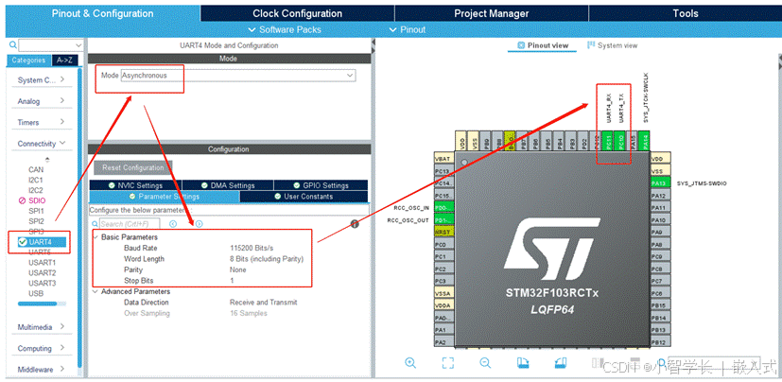Screen dimensions: 782x382
Task: Click the Receive and Transmit data direction value
Action: pyautogui.click(x=263, y=303)
